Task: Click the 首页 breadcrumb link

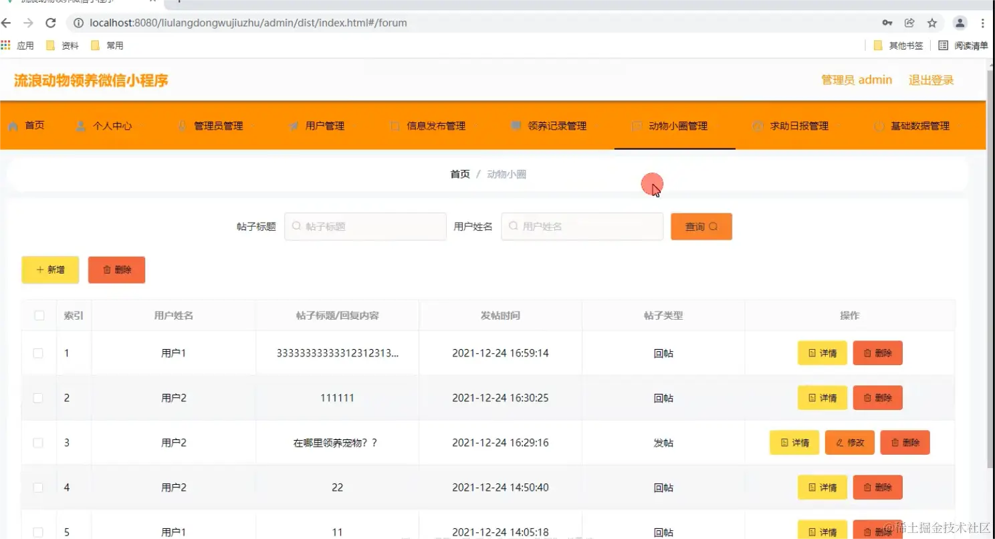Action: [x=460, y=174]
